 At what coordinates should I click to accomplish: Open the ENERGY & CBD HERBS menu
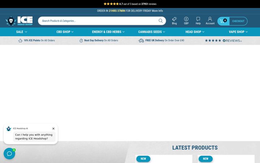point(108,32)
